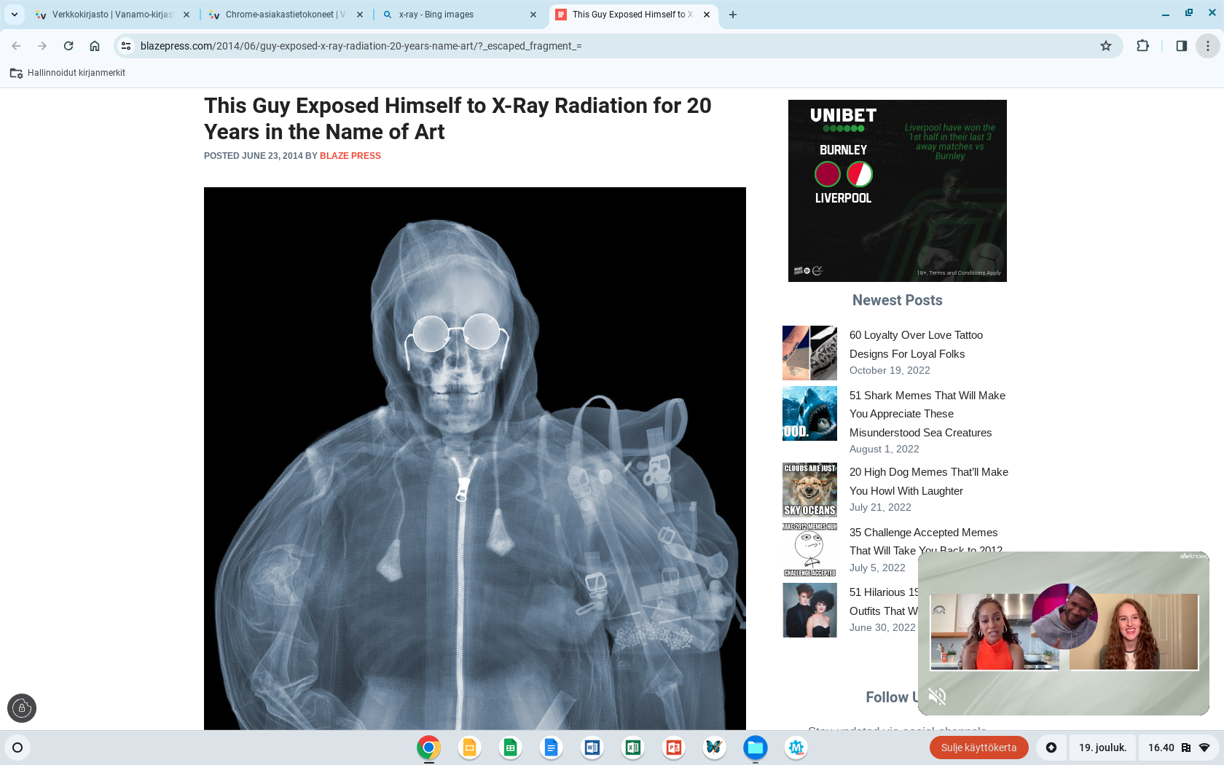Switch to the x-ray Bing images tab
Viewport: 1224px width, 765px height.
pos(459,15)
